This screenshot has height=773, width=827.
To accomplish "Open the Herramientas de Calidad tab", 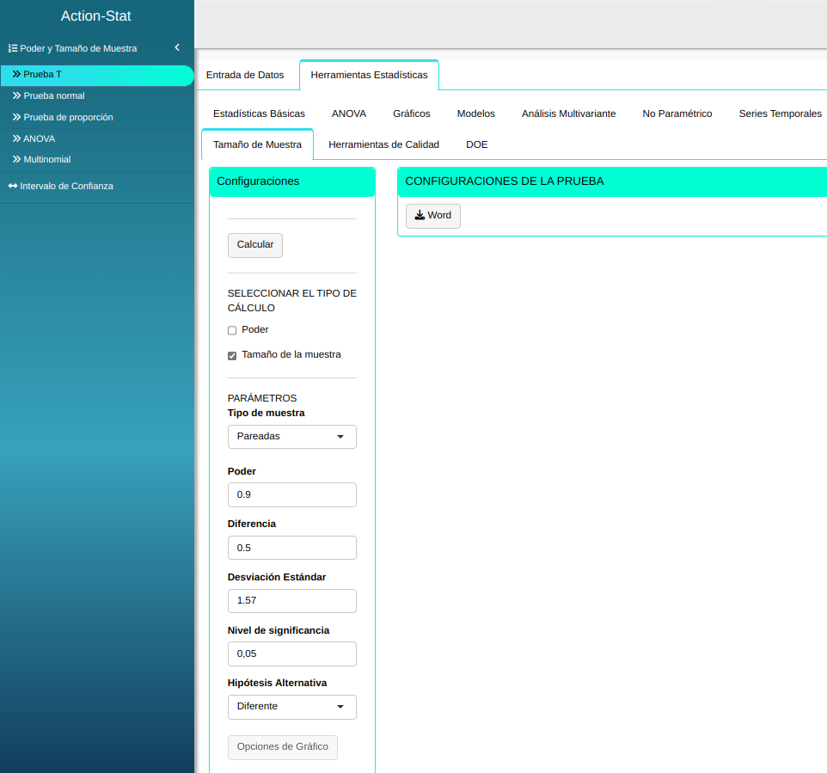I will click(383, 144).
